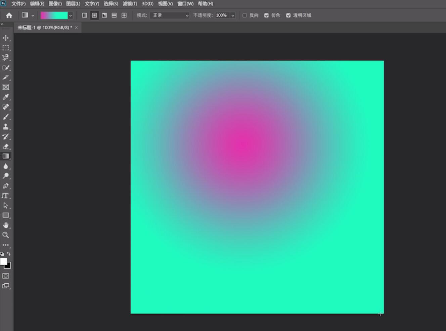Open the 选择(S) menu
This screenshot has height=331, width=446.
[111, 4]
